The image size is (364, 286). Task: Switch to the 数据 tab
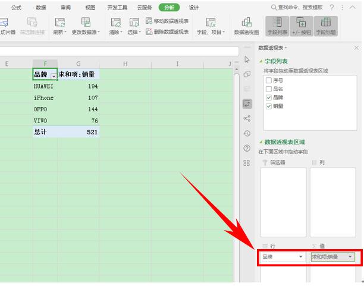pos(41,8)
